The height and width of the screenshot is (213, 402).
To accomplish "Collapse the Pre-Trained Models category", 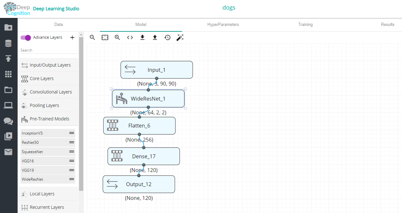I will pos(49,119).
